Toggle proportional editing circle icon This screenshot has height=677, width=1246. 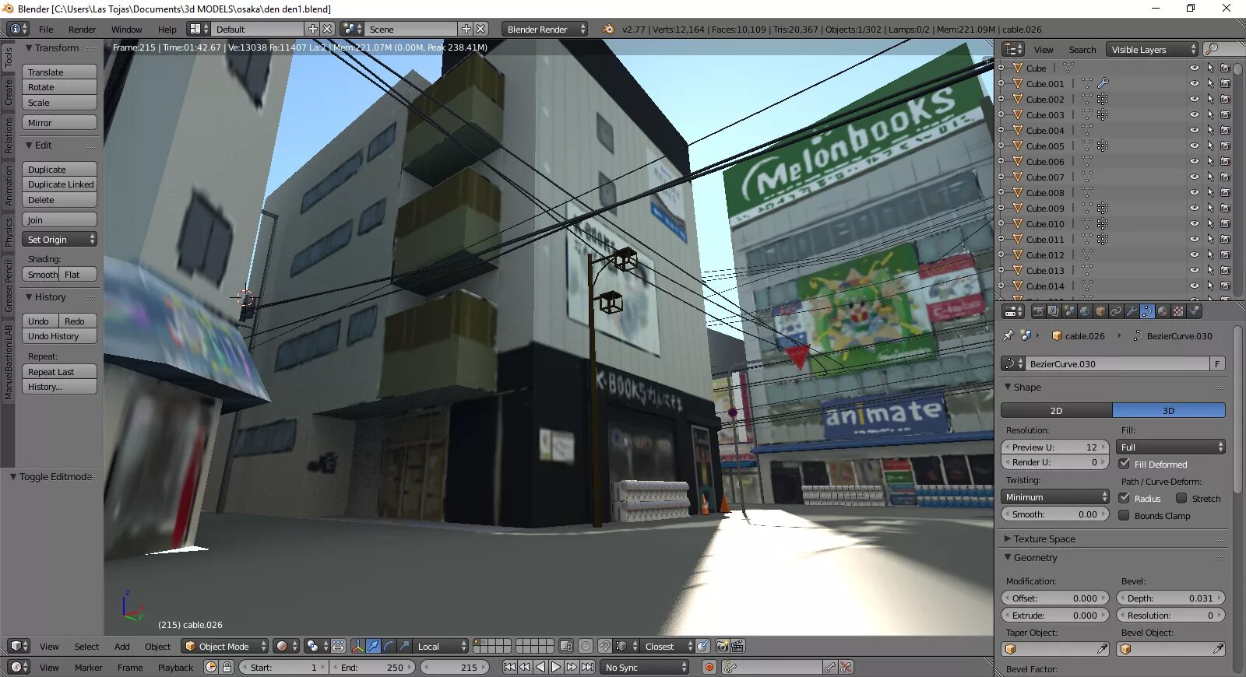tap(586, 646)
